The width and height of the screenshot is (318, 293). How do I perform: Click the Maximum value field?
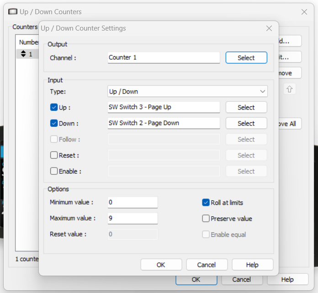pyautogui.click(x=132, y=218)
